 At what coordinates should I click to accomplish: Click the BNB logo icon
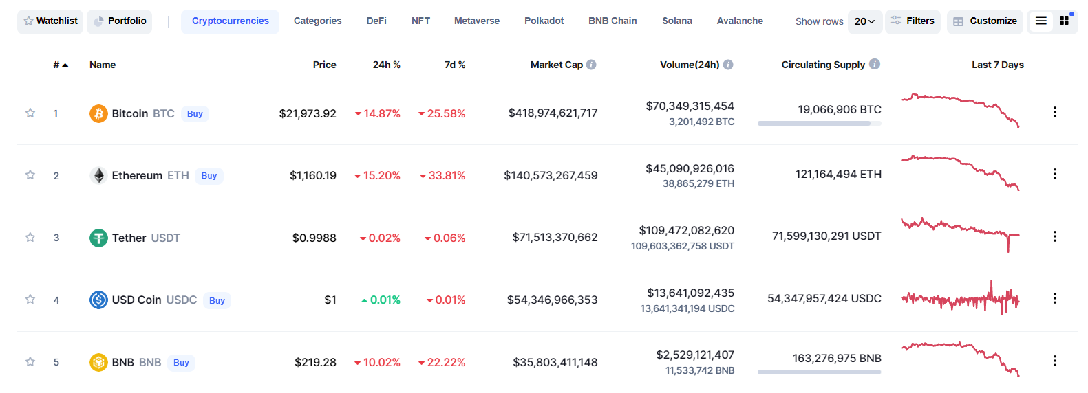tap(98, 362)
